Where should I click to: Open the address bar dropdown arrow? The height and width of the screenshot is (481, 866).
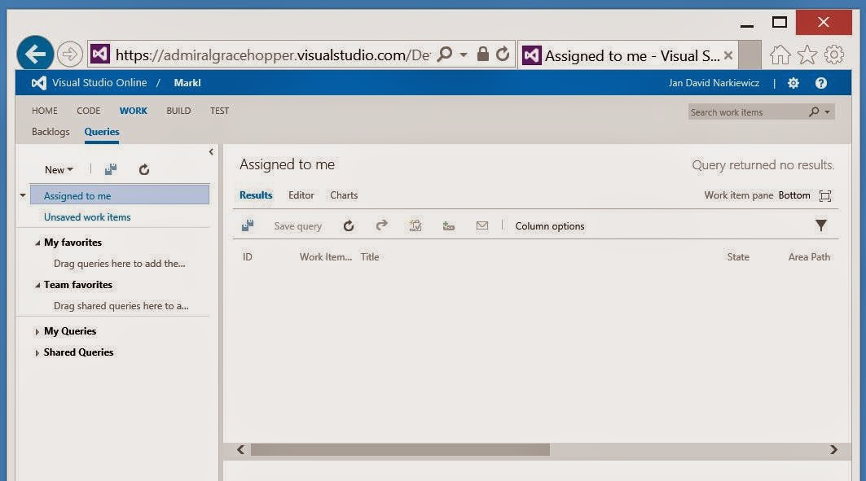click(x=464, y=55)
